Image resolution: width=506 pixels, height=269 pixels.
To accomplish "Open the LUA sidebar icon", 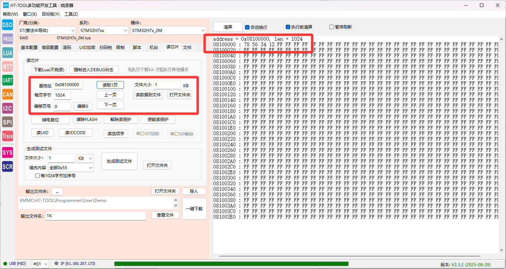I will [x=7, y=53].
